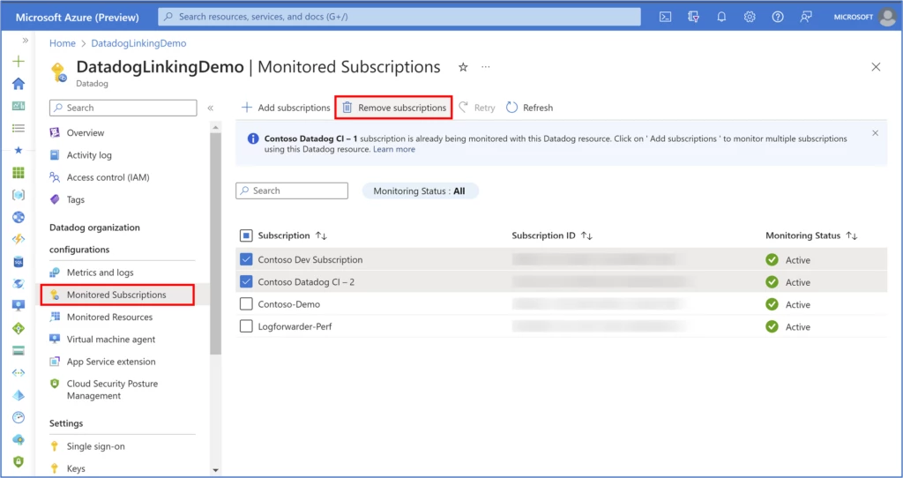Open the notifications bell
This screenshot has width=903, height=478.
click(x=721, y=17)
